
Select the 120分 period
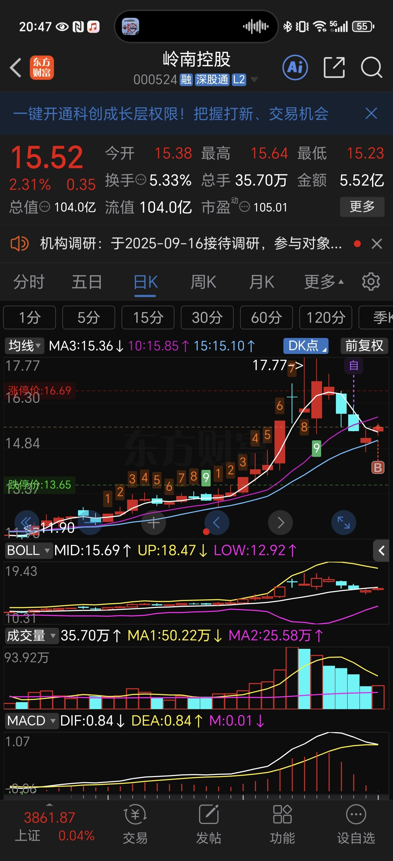326,317
